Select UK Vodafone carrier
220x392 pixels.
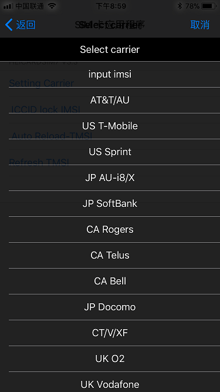pos(110,382)
